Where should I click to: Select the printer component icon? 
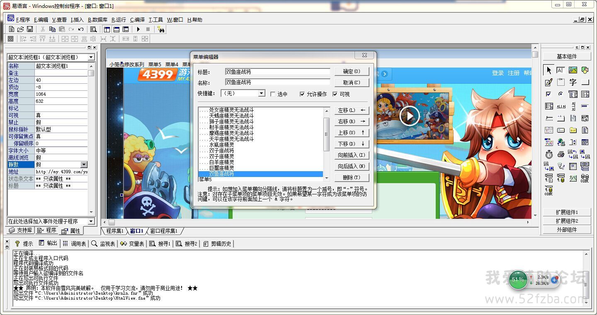point(561,154)
